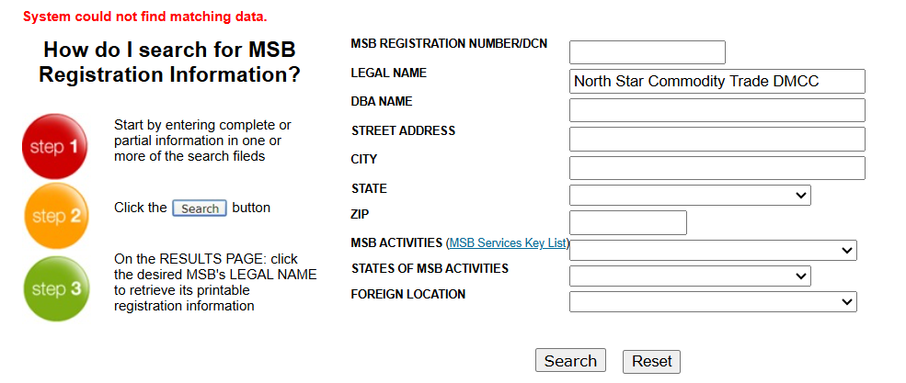906x383 pixels.
Task: Click the Reset button
Action: click(x=651, y=361)
